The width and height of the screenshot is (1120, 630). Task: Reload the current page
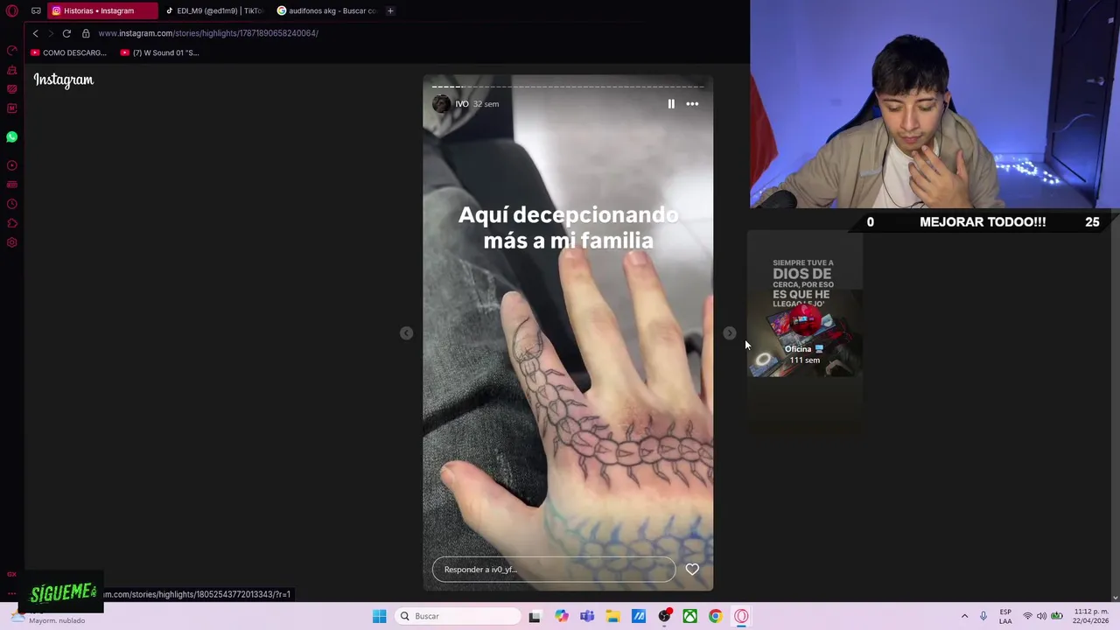coord(66,33)
